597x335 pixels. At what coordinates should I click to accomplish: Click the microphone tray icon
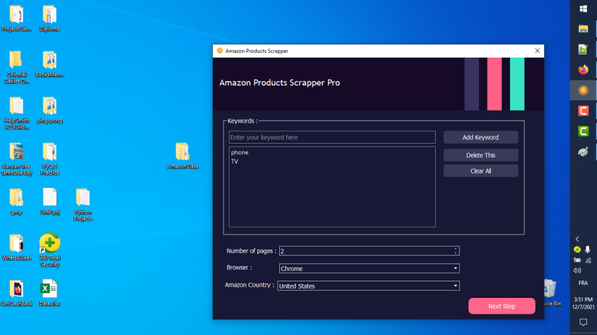(x=588, y=250)
